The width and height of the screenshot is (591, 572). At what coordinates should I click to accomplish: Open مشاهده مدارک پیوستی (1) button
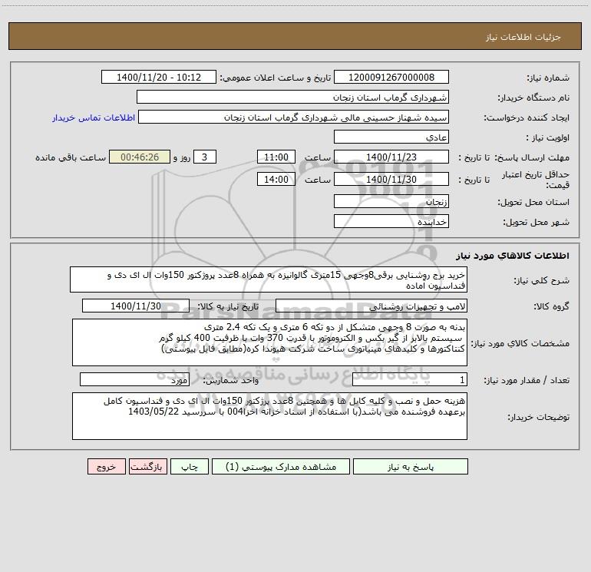click(x=281, y=467)
